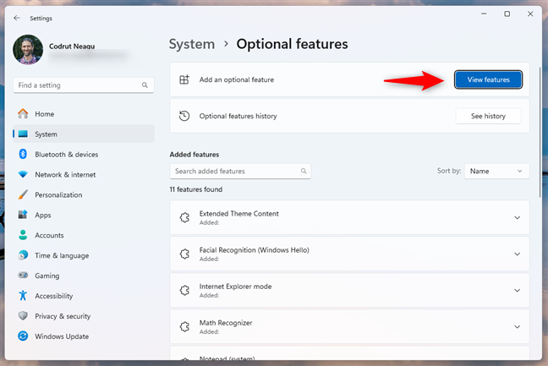The width and height of the screenshot is (548, 366).
Task: Maximize the Settings window
Action: pyautogui.click(x=507, y=14)
